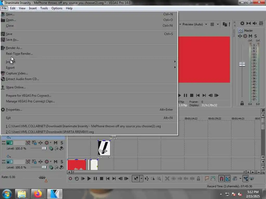Open mixer faders layout icon

pyautogui.click(x=261, y=23)
